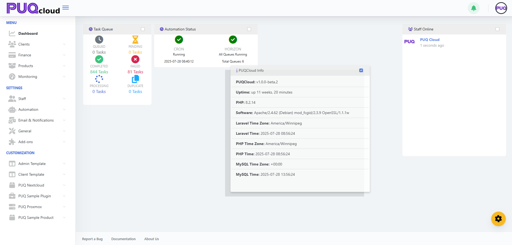Screen dimensions: 512x245
Task: Open the PUQ Sample Product menu item
Action: (x=38, y=218)
